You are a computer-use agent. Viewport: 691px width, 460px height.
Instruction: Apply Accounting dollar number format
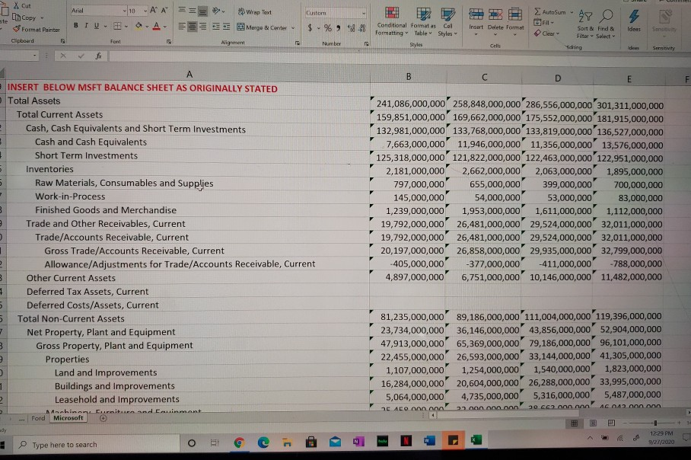pyautogui.click(x=310, y=27)
